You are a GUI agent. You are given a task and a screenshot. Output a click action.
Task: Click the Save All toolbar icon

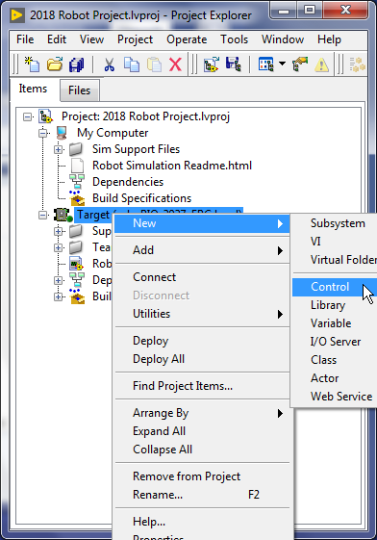pyautogui.click(x=76, y=64)
